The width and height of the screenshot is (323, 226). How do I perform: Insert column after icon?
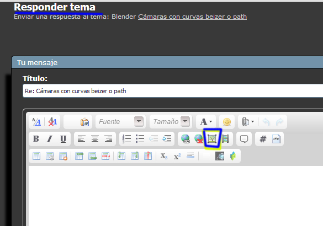point(135,155)
